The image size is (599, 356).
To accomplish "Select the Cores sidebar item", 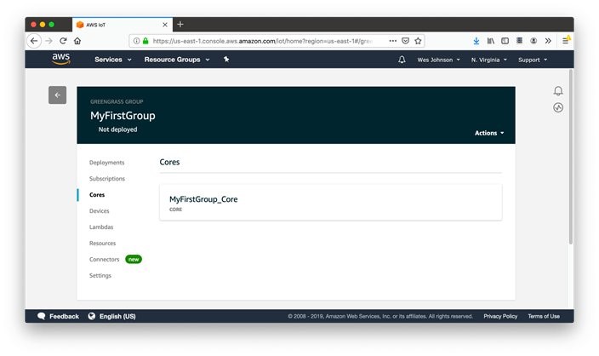I will coord(97,195).
